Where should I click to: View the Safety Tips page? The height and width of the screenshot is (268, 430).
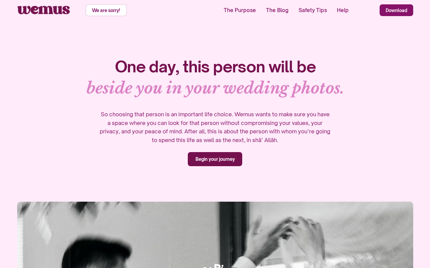pos(313,10)
